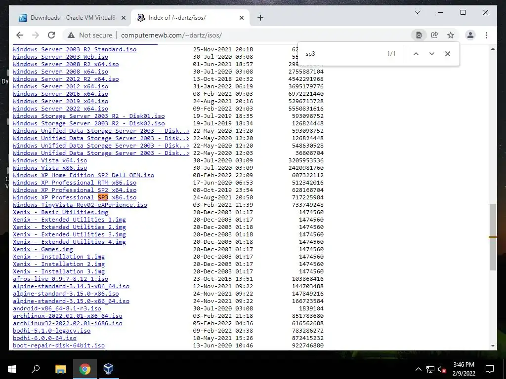Click the date 24-Aug-2021 20:50

tap(223, 197)
